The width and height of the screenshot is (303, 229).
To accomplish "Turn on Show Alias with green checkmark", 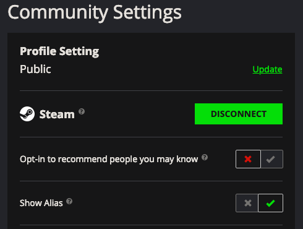I will click(x=270, y=203).
